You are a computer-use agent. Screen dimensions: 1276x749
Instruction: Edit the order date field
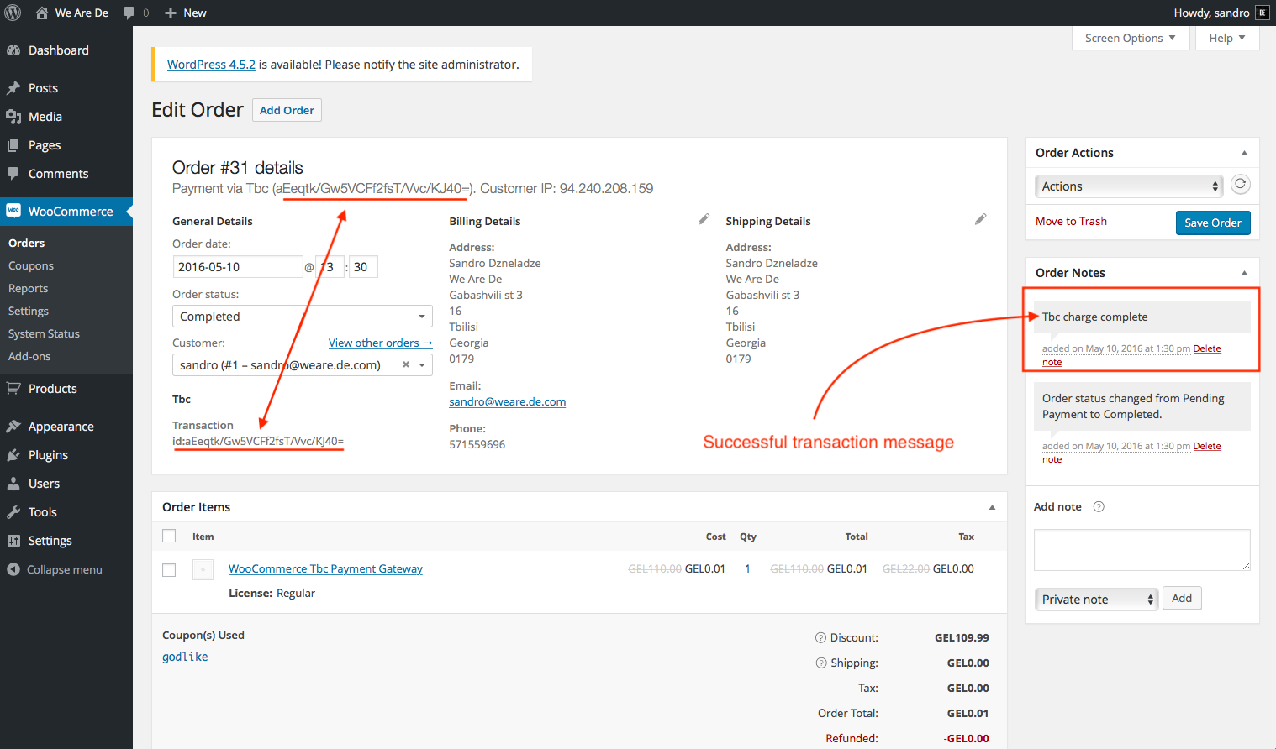point(238,267)
